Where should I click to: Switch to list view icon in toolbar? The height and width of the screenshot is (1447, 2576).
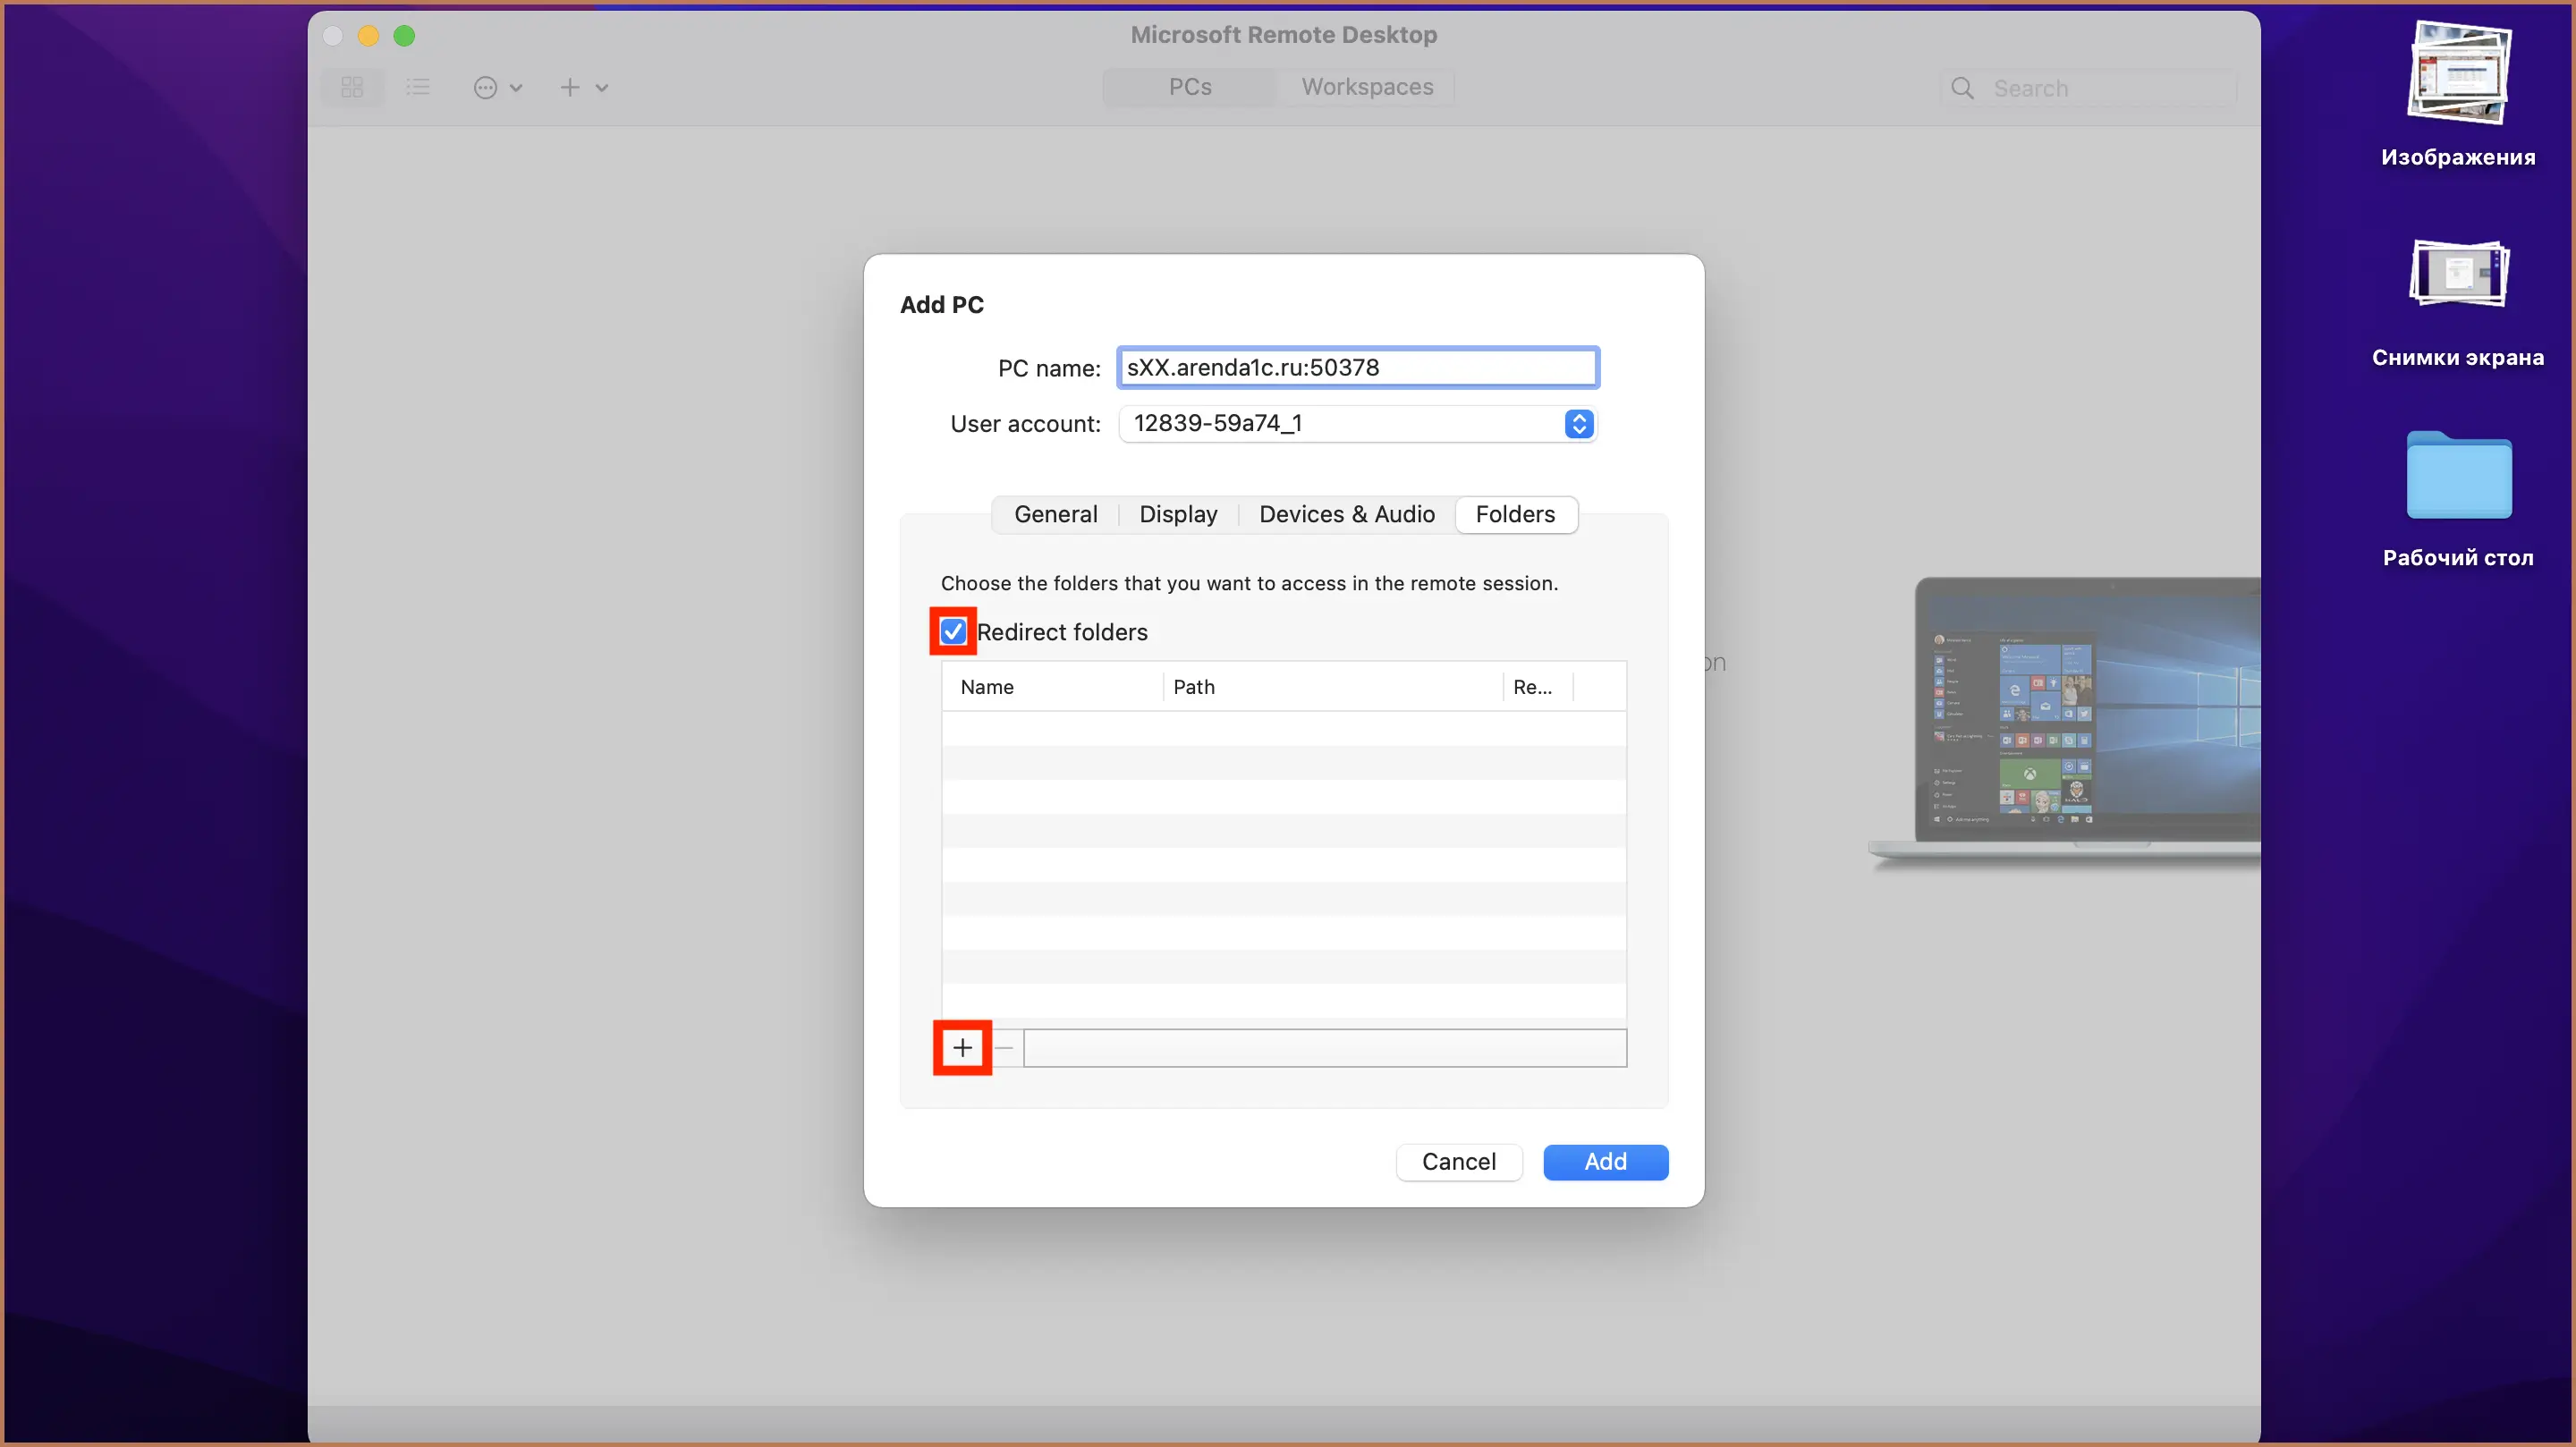tap(418, 87)
